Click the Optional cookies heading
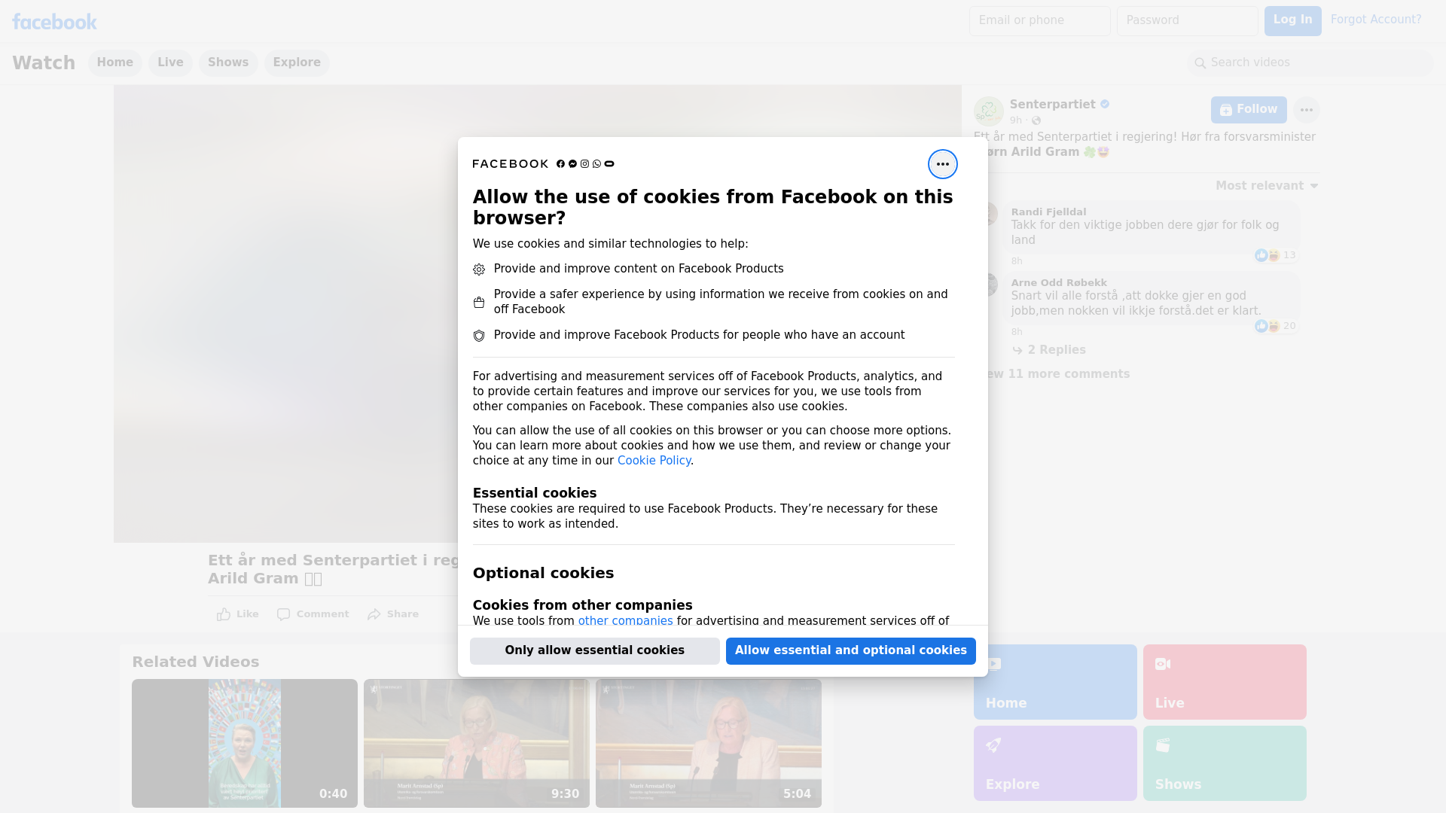This screenshot has width=1446, height=813. [x=543, y=574]
